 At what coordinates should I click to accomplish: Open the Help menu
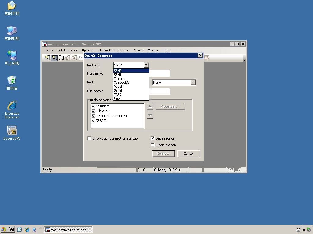167,50
